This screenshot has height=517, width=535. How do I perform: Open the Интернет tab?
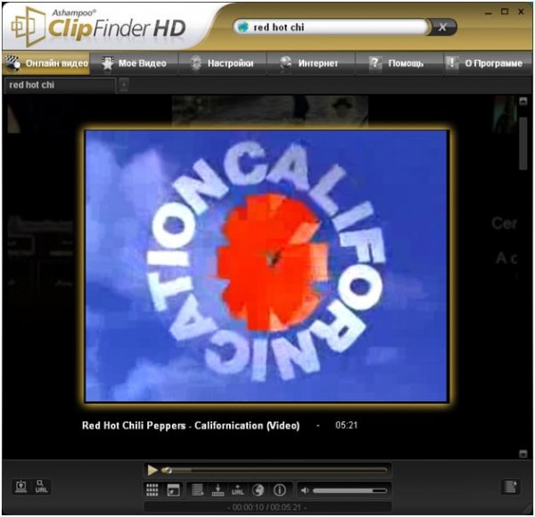click(x=311, y=63)
